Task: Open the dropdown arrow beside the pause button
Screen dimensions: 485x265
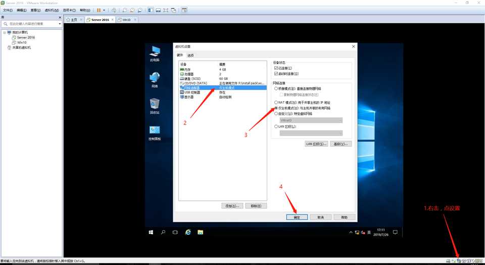Action: click(x=104, y=10)
